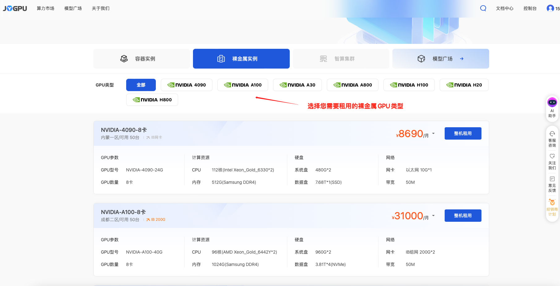Image resolution: width=560 pixels, height=286 pixels.
Task: Click the IB 200G tag
Action: pyautogui.click(x=156, y=220)
